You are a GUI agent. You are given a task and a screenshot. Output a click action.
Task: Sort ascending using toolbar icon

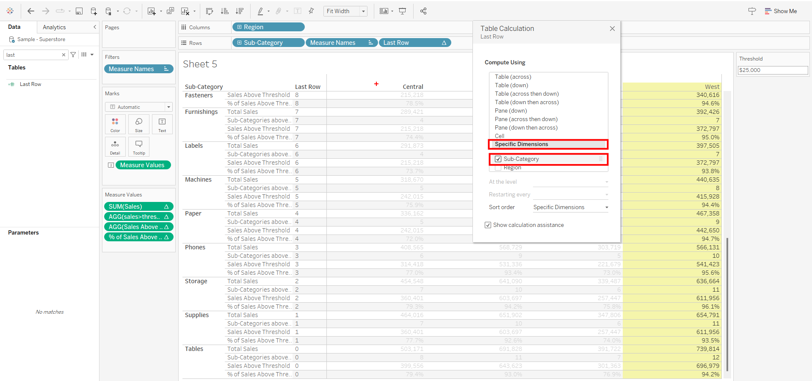coord(224,11)
